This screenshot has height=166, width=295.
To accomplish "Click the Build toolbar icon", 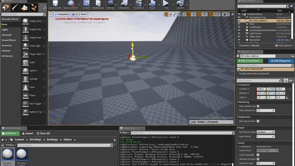I will [152, 5].
